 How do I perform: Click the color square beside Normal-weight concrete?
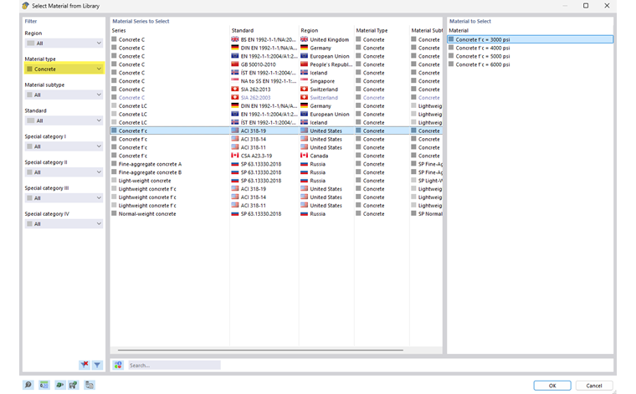114,213
